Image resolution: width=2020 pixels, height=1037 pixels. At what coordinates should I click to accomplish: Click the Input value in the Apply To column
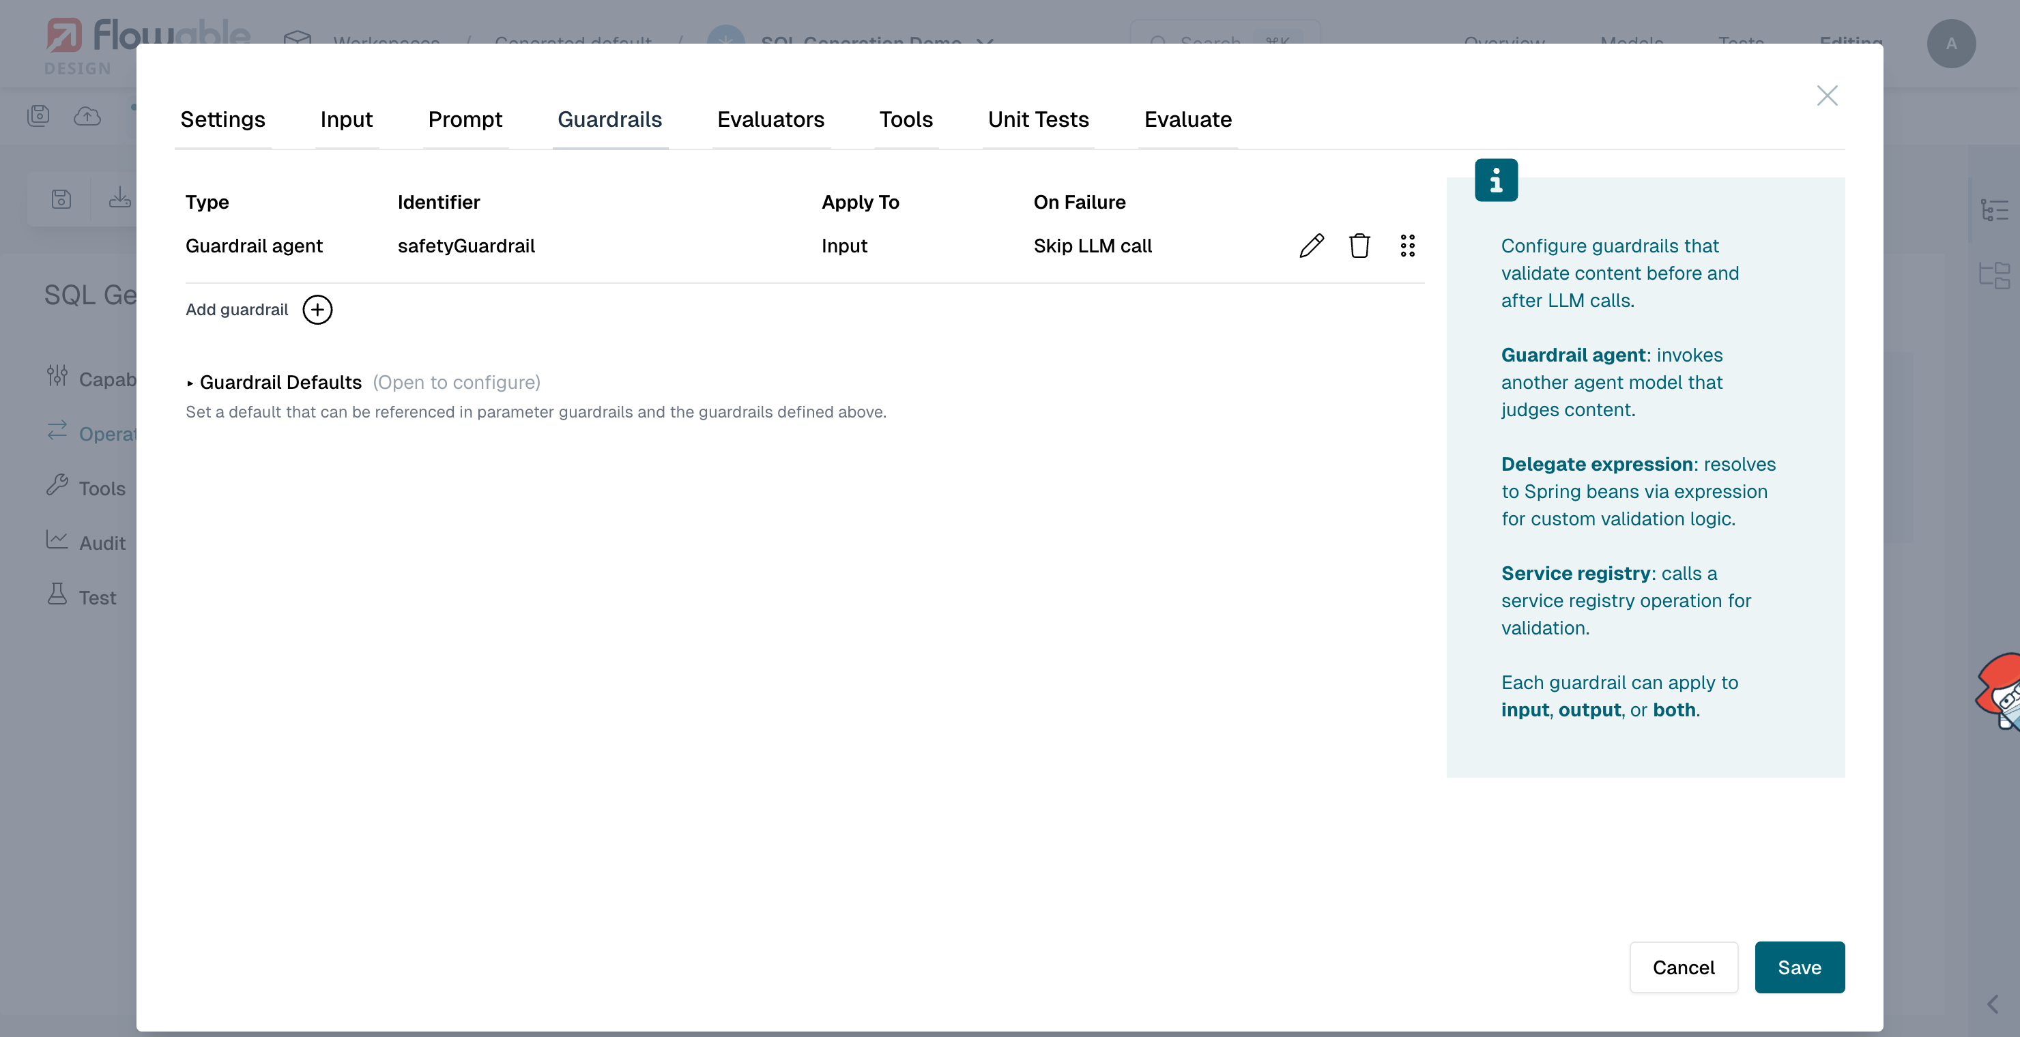(843, 246)
